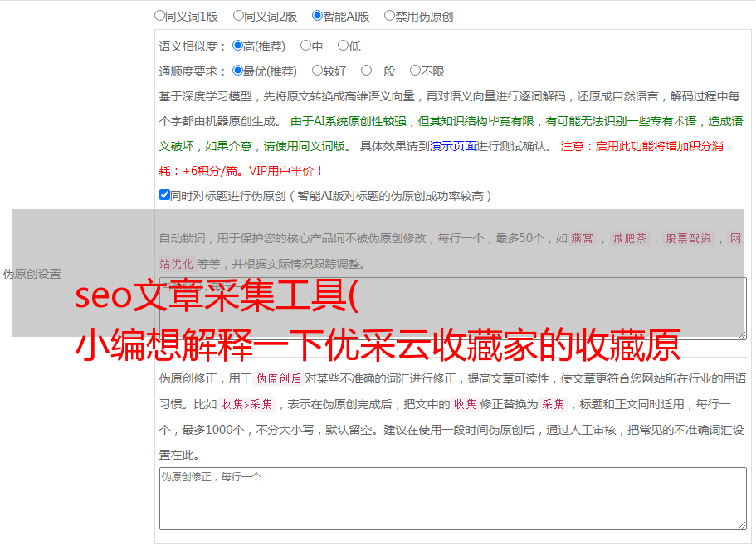Click into the 伪原创修正 textarea
This screenshot has height=546, width=756.
click(453, 499)
